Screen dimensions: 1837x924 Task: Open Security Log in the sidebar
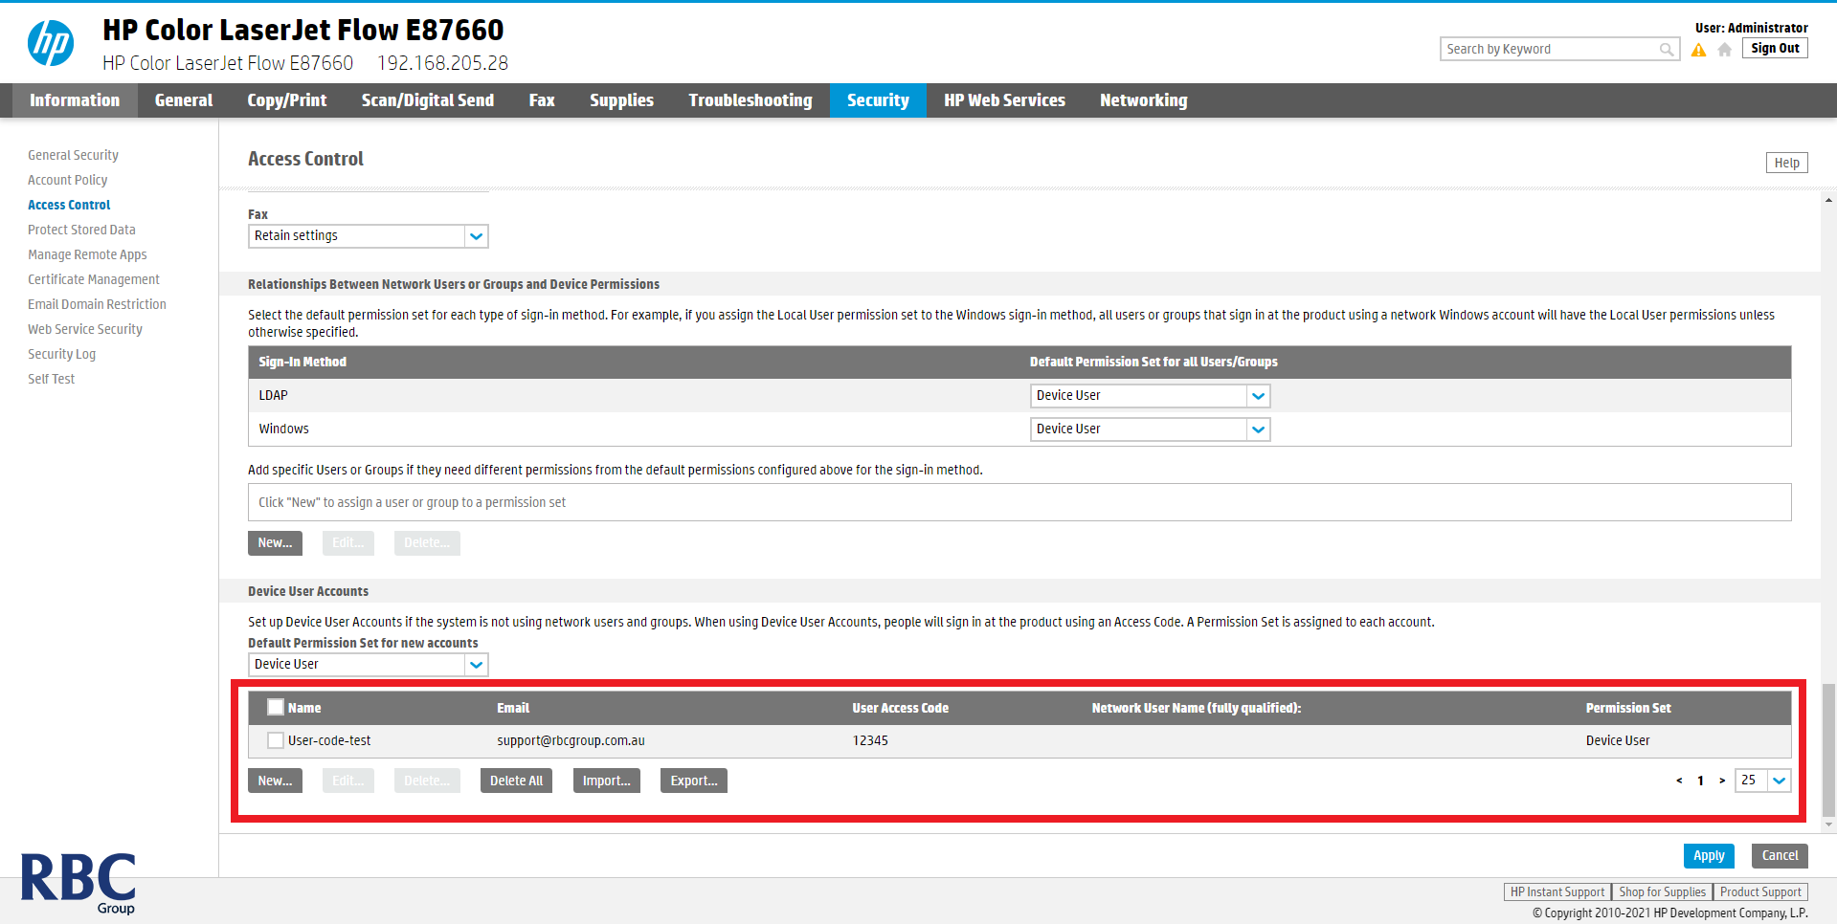click(61, 354)
